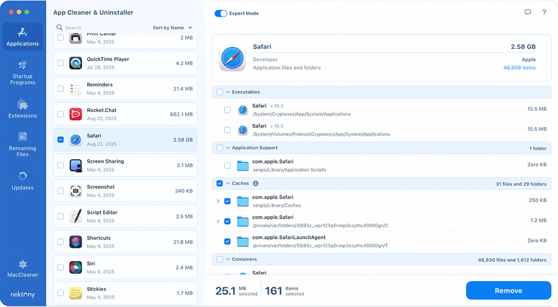Click the Script Editor app icon
Screen dimensions: 558x307
[x=75, y=217]
